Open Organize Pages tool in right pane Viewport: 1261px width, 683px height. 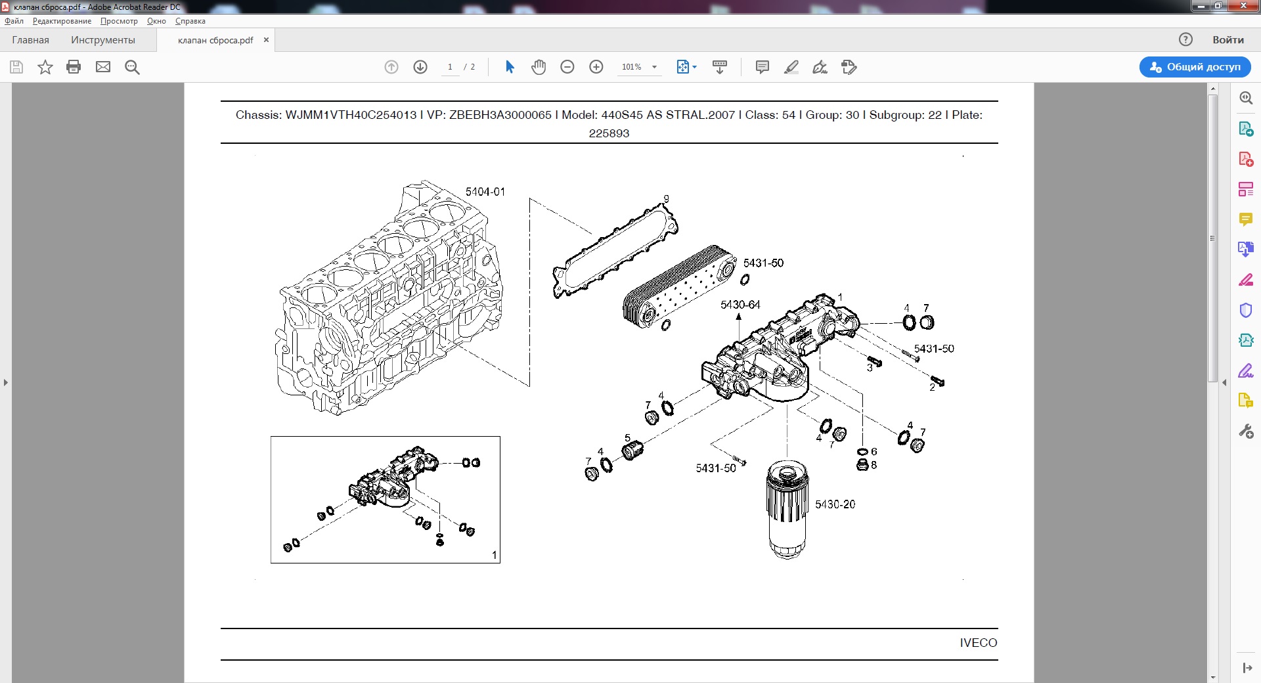coord(1246,189)
